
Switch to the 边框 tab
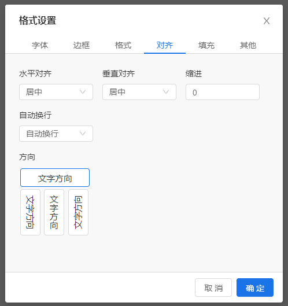[82, 45]
